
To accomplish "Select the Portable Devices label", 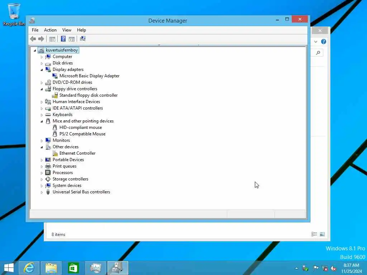I will click(68, 160).
